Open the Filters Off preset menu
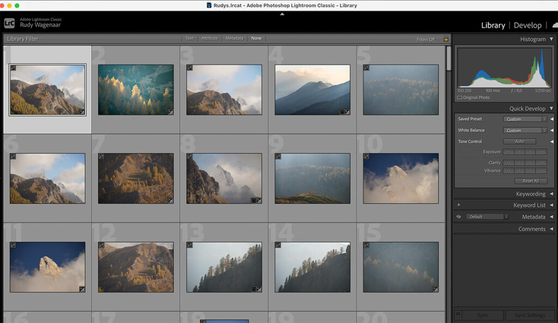The image size is (558, 323). point(427,39)
